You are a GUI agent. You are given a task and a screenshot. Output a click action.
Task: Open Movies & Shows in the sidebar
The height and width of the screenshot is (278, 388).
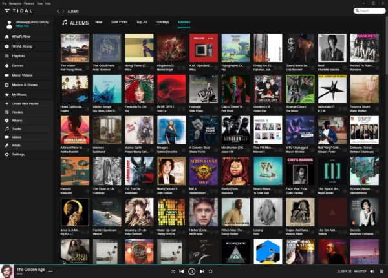coord(25,85)
